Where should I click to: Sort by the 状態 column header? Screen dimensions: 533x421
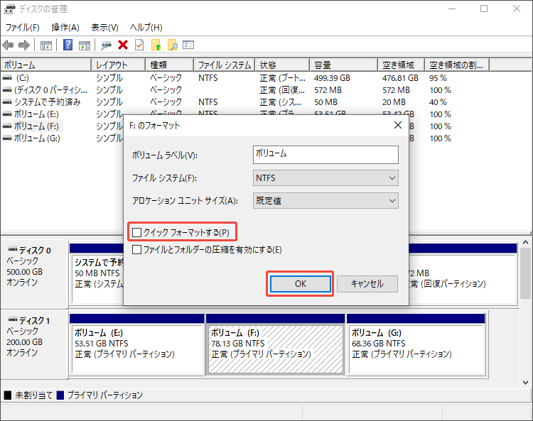(x=282, y=65)
